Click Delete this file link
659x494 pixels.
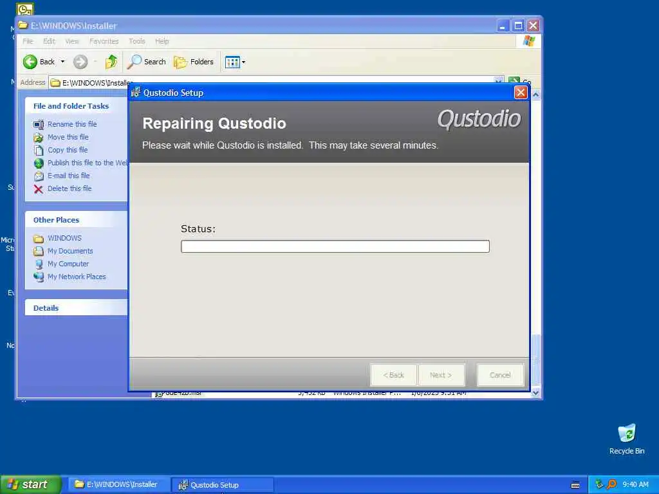click(x=70, y=188)
